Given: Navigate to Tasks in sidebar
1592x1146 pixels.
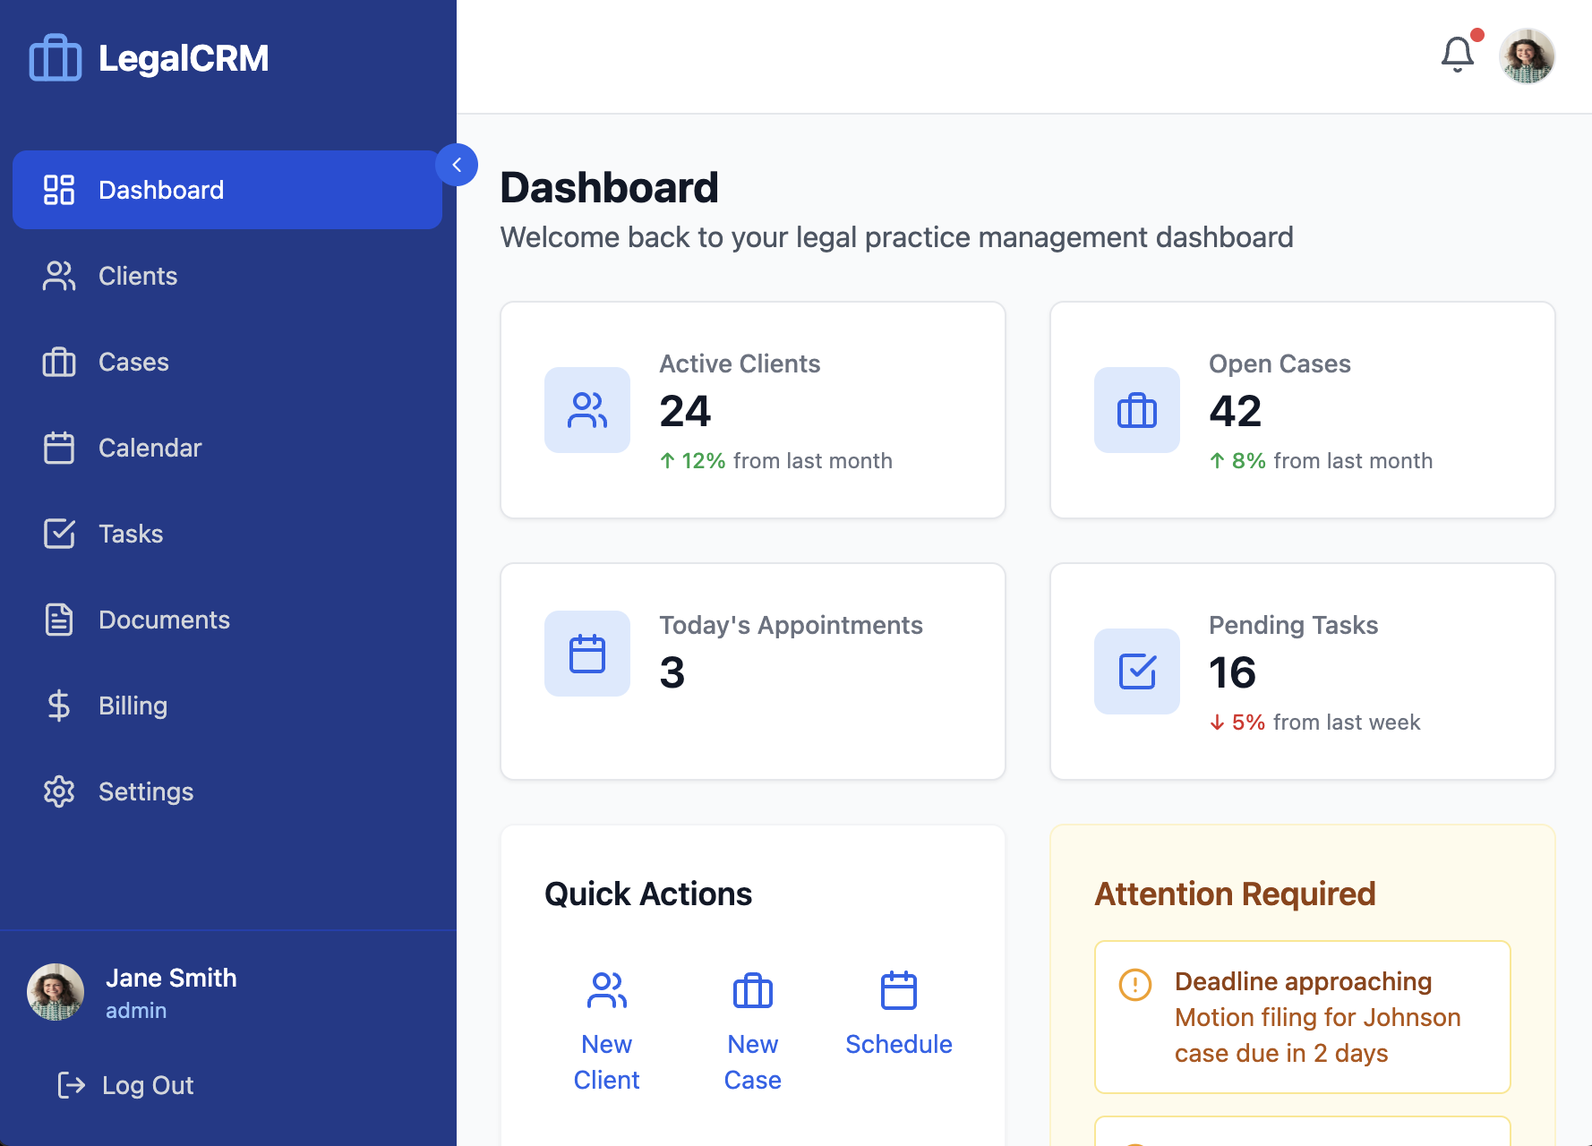Looking at the screenshot, I should coord(227,534).
